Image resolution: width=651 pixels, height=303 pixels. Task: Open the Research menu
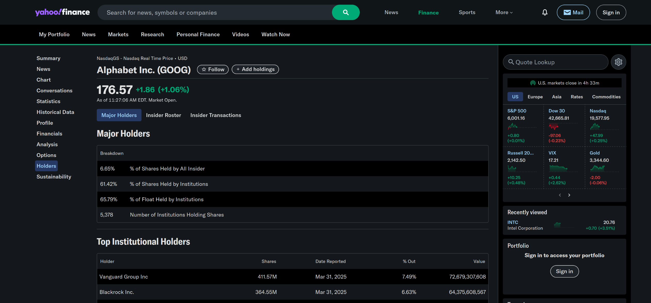point(152,34)
